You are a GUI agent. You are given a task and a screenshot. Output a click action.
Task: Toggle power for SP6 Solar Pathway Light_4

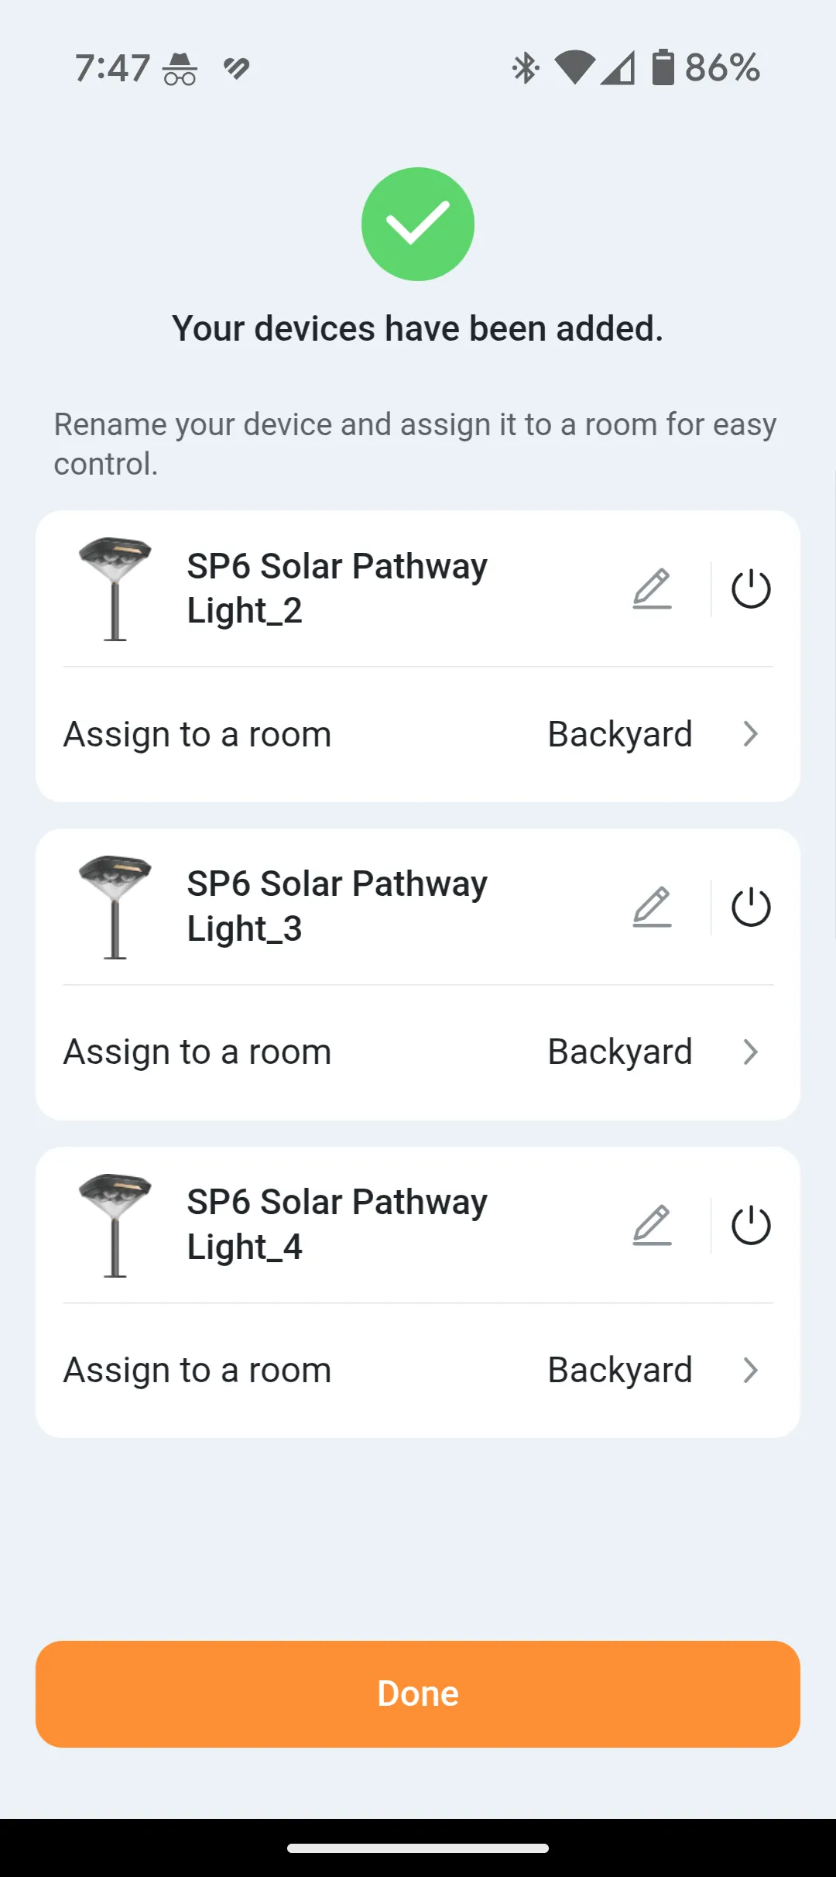pos(751,1226)
